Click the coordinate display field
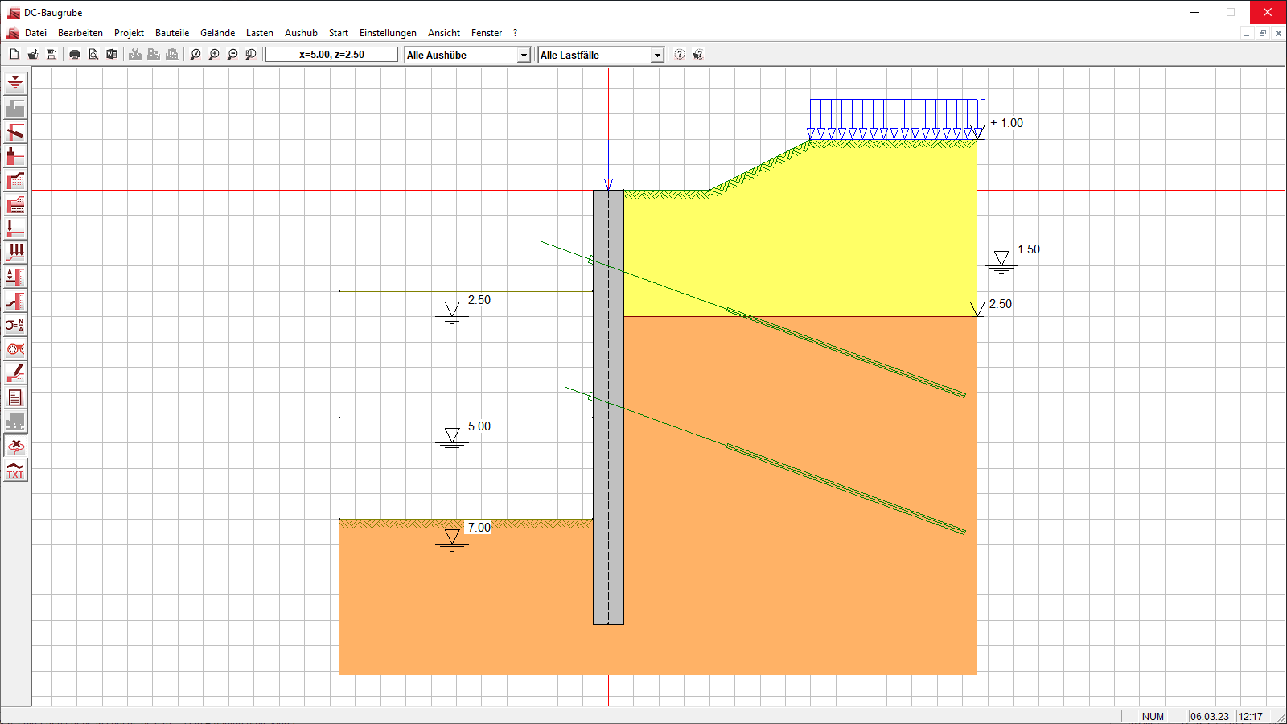Image resolution: width=1287 pixels, height=724 pixels. [x=331, y=55]
